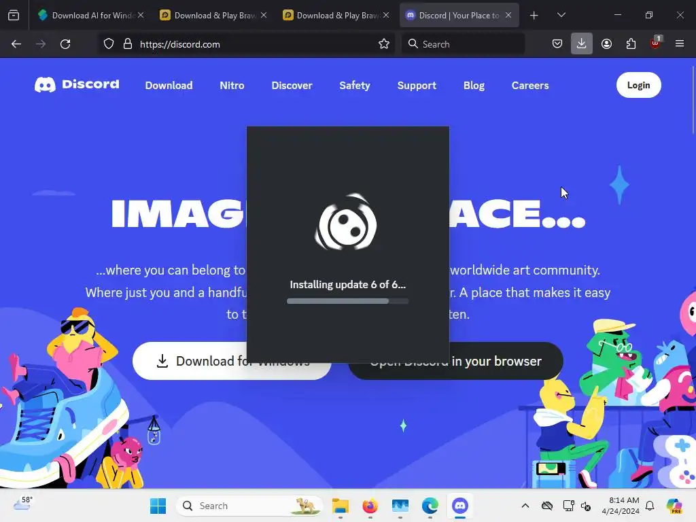The image size is (696, 522).
Task: Open the Extensions puzzle icon
Action: [631, 44]
